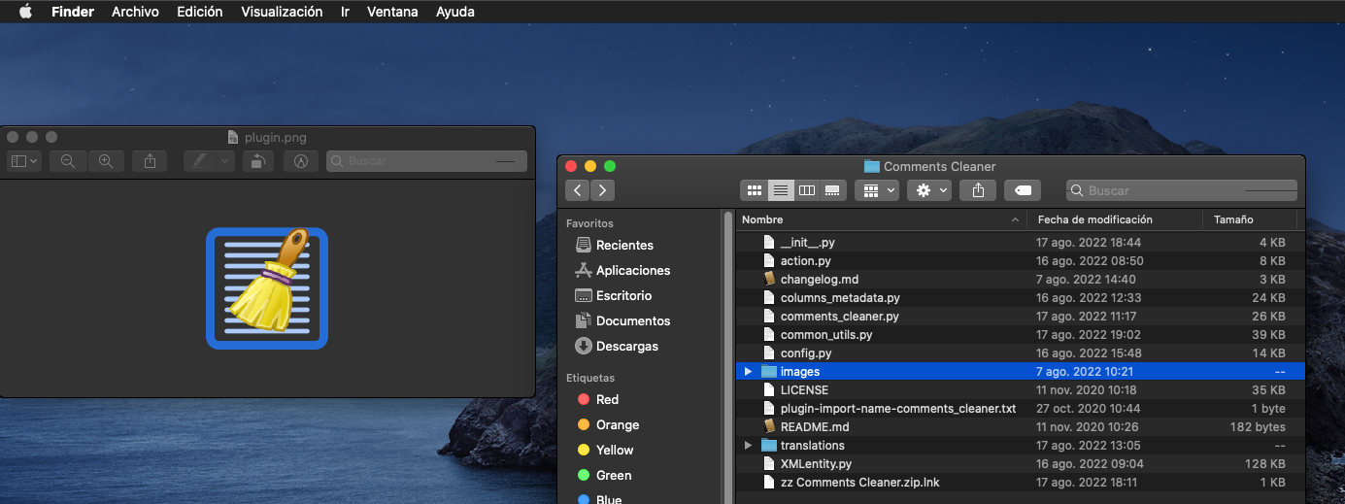Click the Finder back arrow
This screenshot has height=504, width=1345.
(x=579, y=190)
